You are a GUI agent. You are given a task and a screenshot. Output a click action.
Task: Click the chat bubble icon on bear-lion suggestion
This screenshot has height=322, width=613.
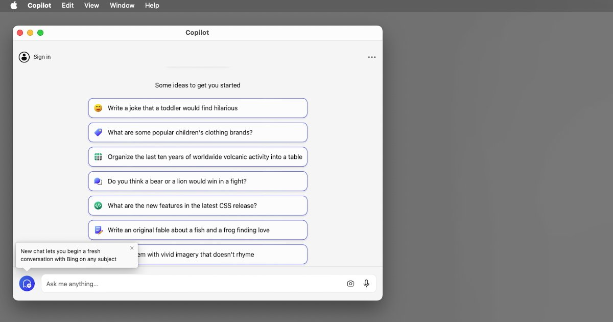pyautogui.click(x=98, y=181)
